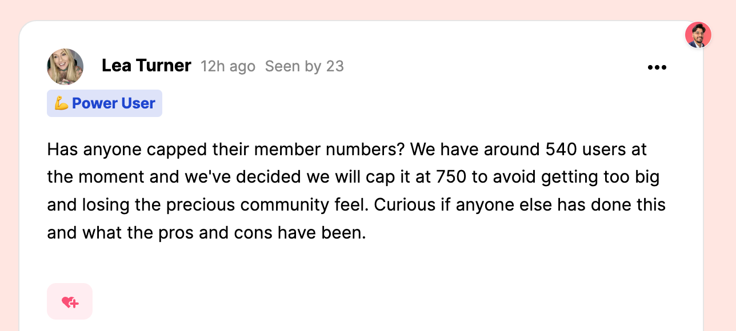The image size is (736, 331).
Task: Add a heart reaction to the post
Action: [70, 301]
